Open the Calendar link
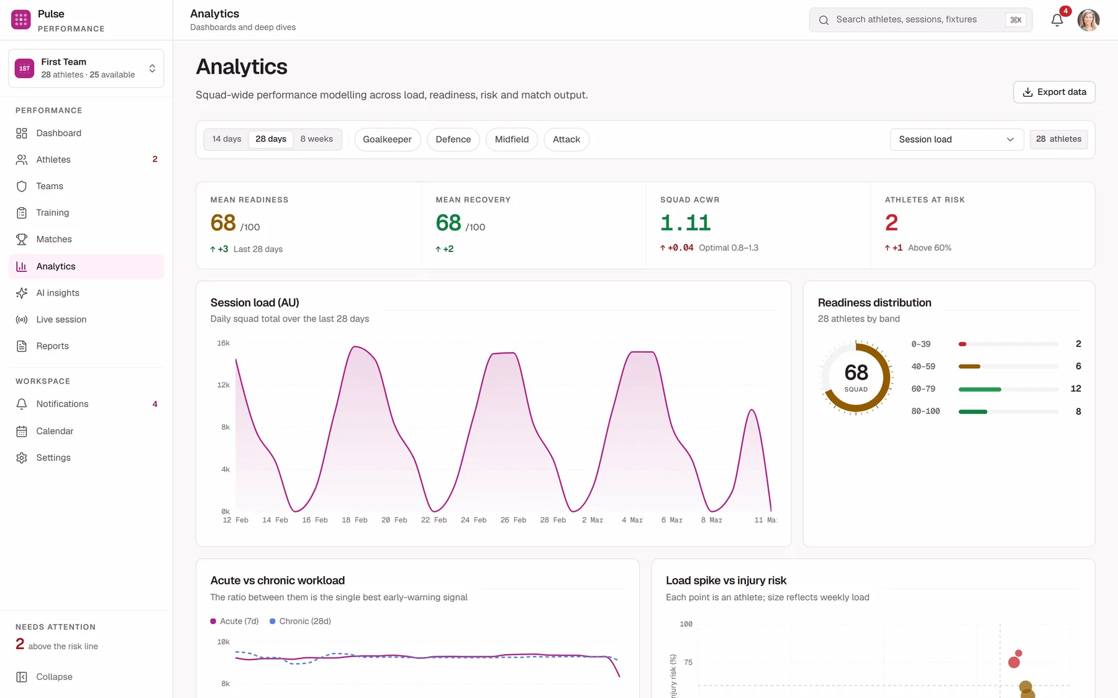Screen dimensions: 1118x698 click(x=86, y=431)
